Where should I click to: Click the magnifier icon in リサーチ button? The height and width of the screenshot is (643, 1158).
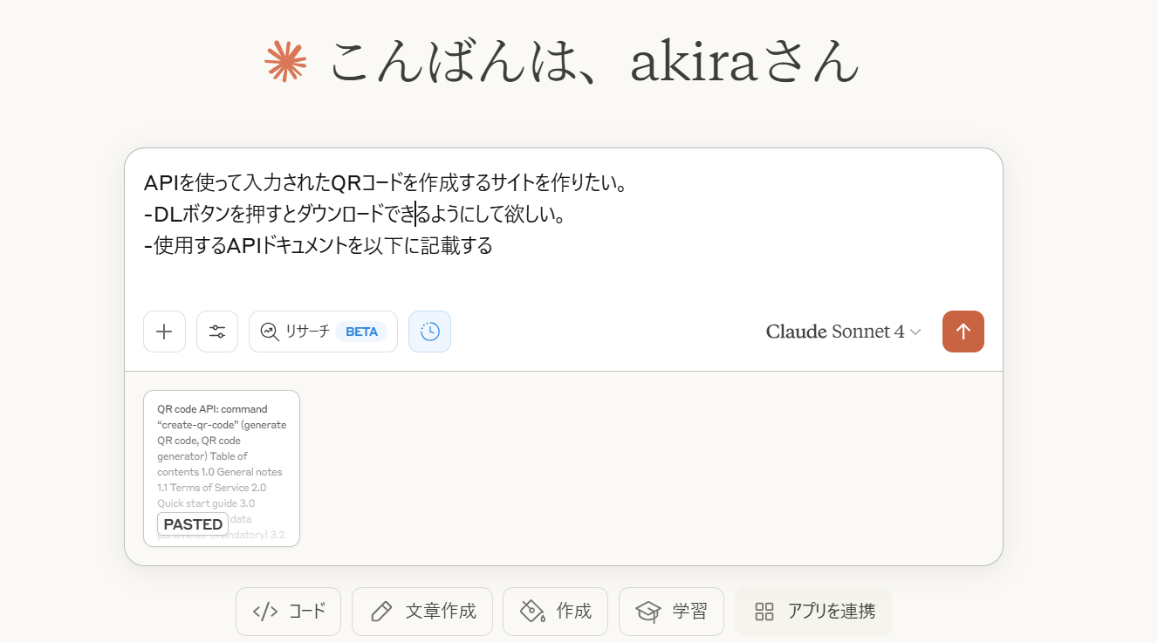coord(269,332)
